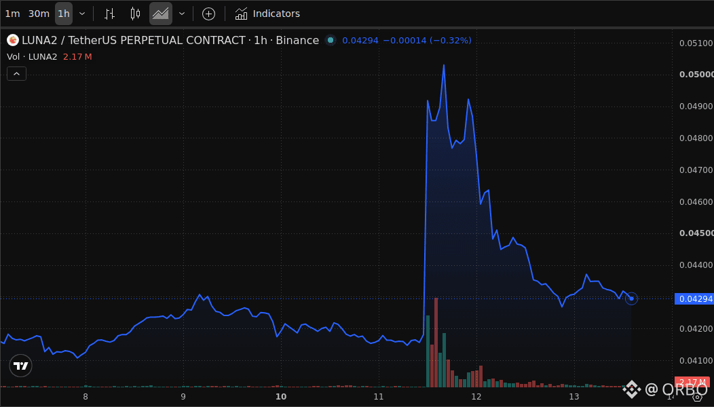This screenshot has width=714, height=407.
Task: Click date label 12 on time axis
Action: pos(476,397)
